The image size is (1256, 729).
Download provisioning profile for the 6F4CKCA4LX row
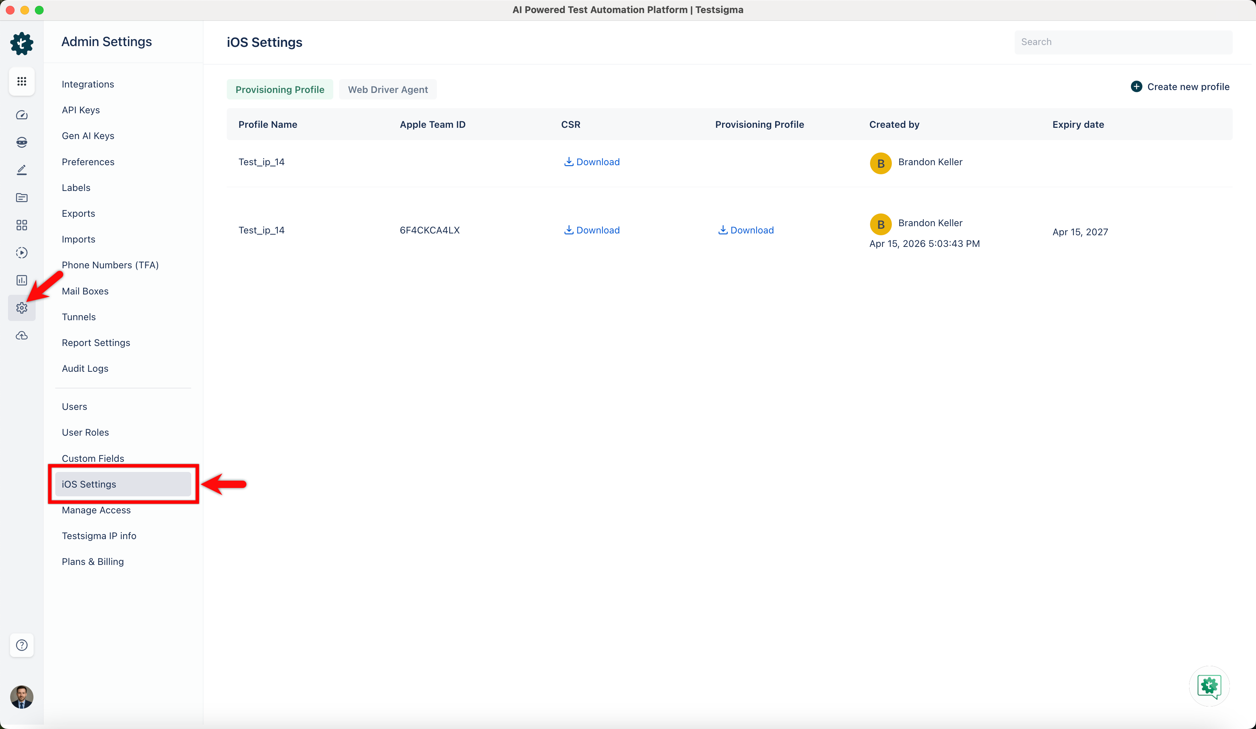(x=746, y=230)
